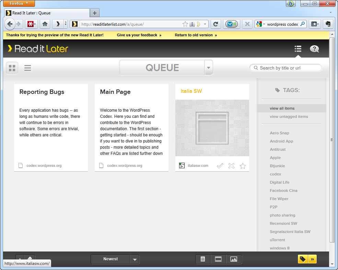The height and width of the screenshot is (270, 338).
Task: Open a new tab with plus
Action: 94,13
